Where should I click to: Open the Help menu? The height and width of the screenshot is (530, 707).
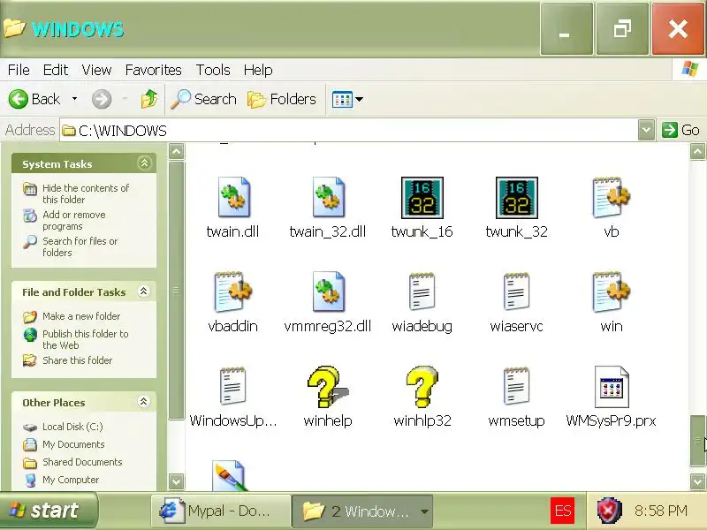tap(258, 70)
